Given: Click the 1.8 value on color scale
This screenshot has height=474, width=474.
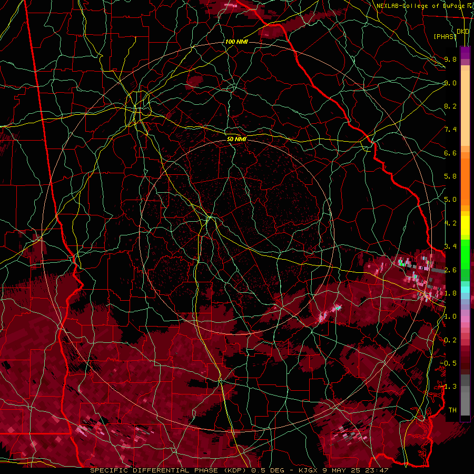Looking at the screenshot, I should point(450,293).
